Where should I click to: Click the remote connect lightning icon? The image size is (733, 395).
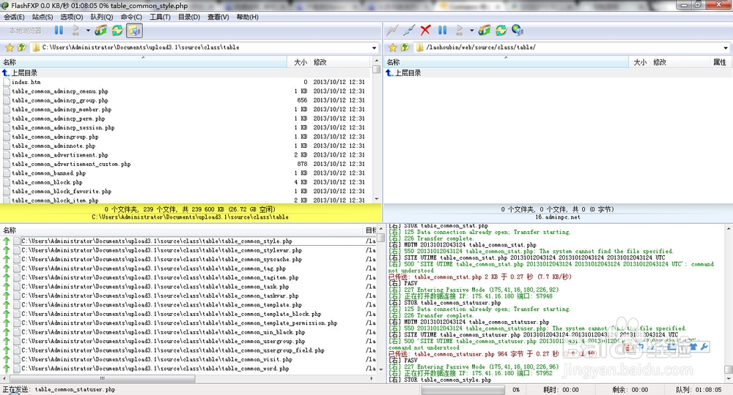coord(392,30)
